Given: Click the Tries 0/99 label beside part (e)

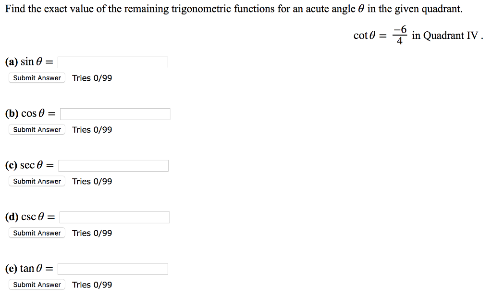Looking at the screenshot, I should pos(92,285).
